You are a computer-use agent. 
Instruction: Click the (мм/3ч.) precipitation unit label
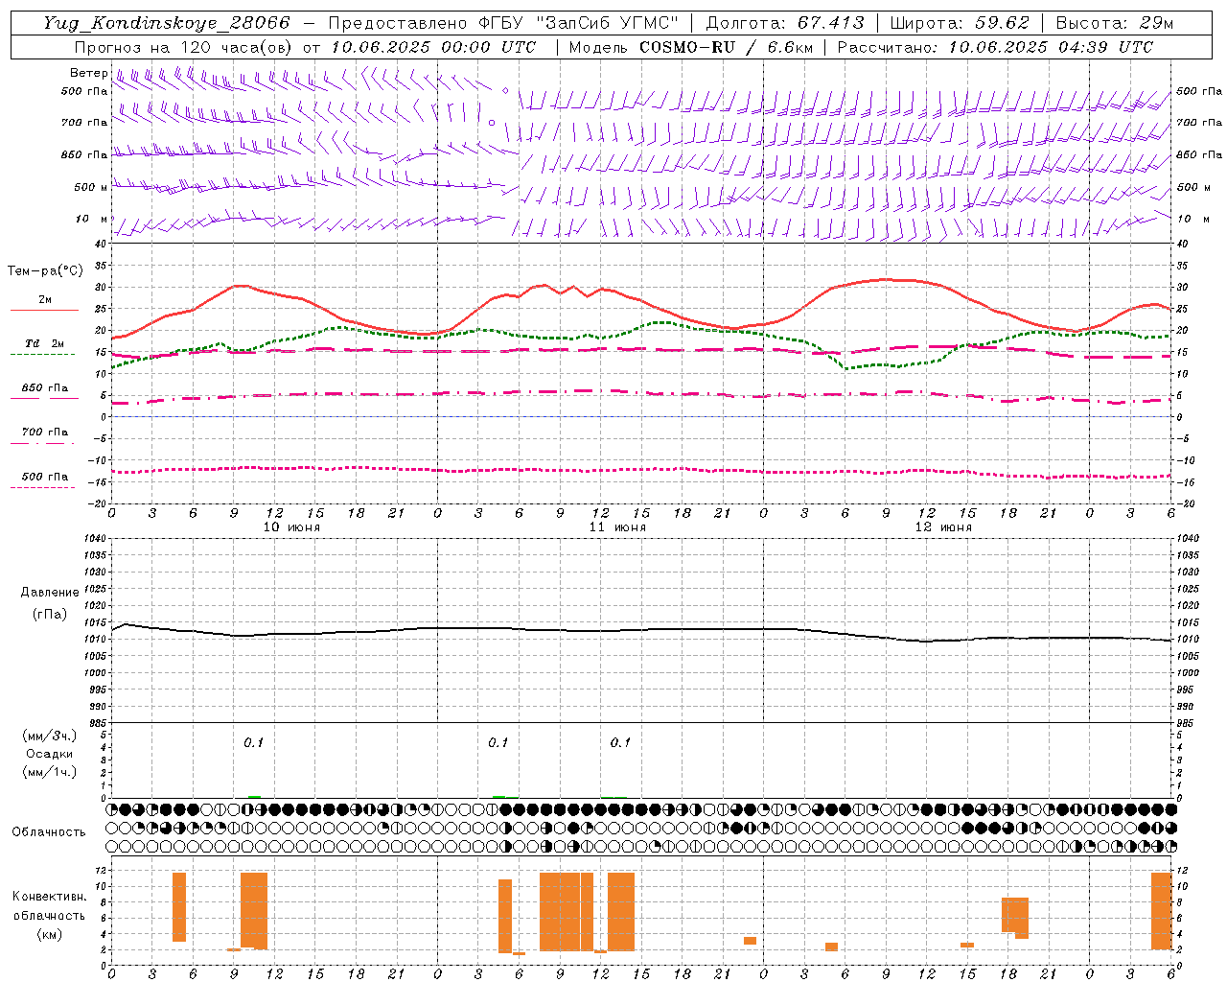click(x=50, y=736)
